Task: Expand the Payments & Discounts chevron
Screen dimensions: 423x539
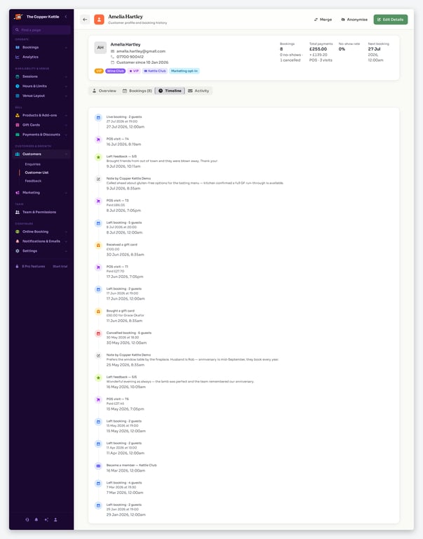Action: [x=66, y=135]
